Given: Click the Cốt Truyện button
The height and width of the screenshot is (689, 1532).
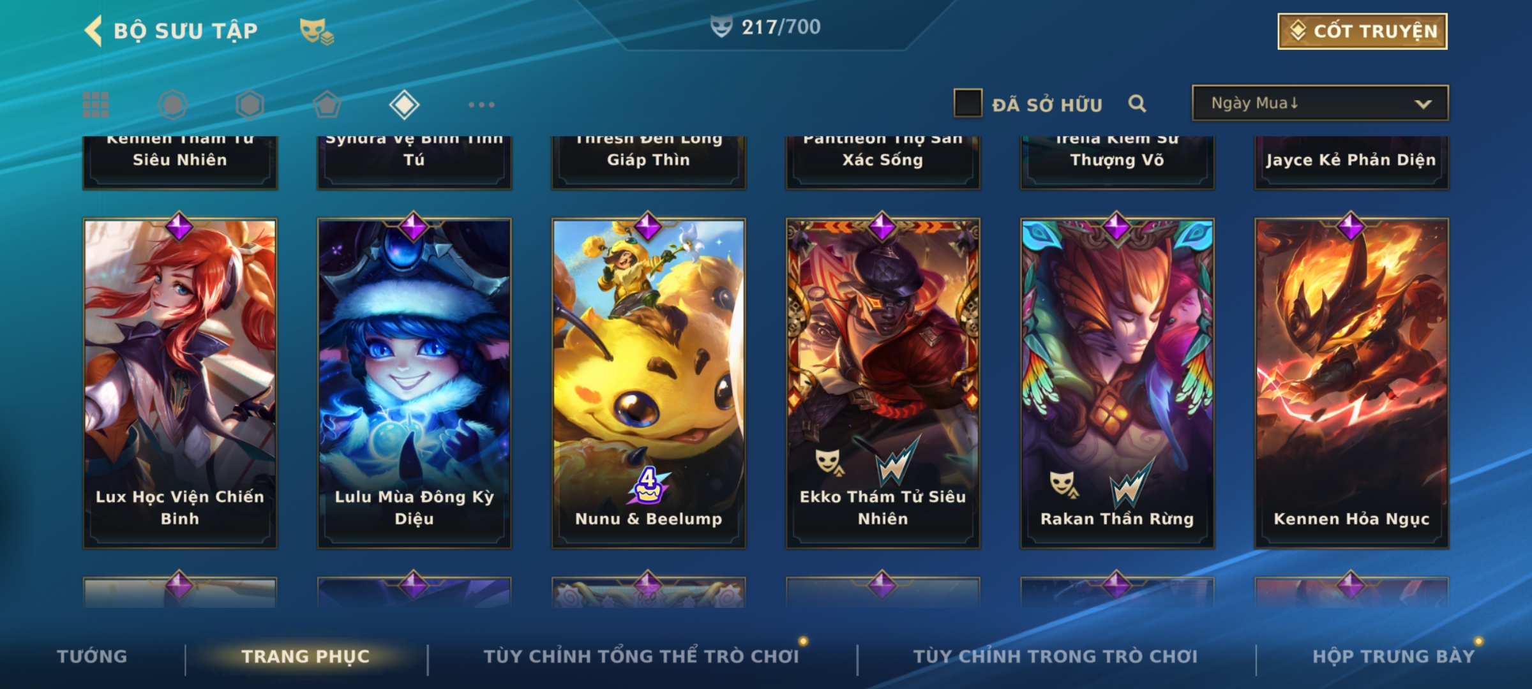Looking at the screenshot, I should 1362,31.
